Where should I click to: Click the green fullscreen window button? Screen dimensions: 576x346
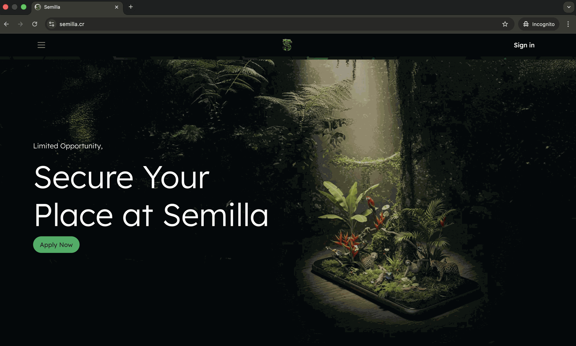pos(24,7)
